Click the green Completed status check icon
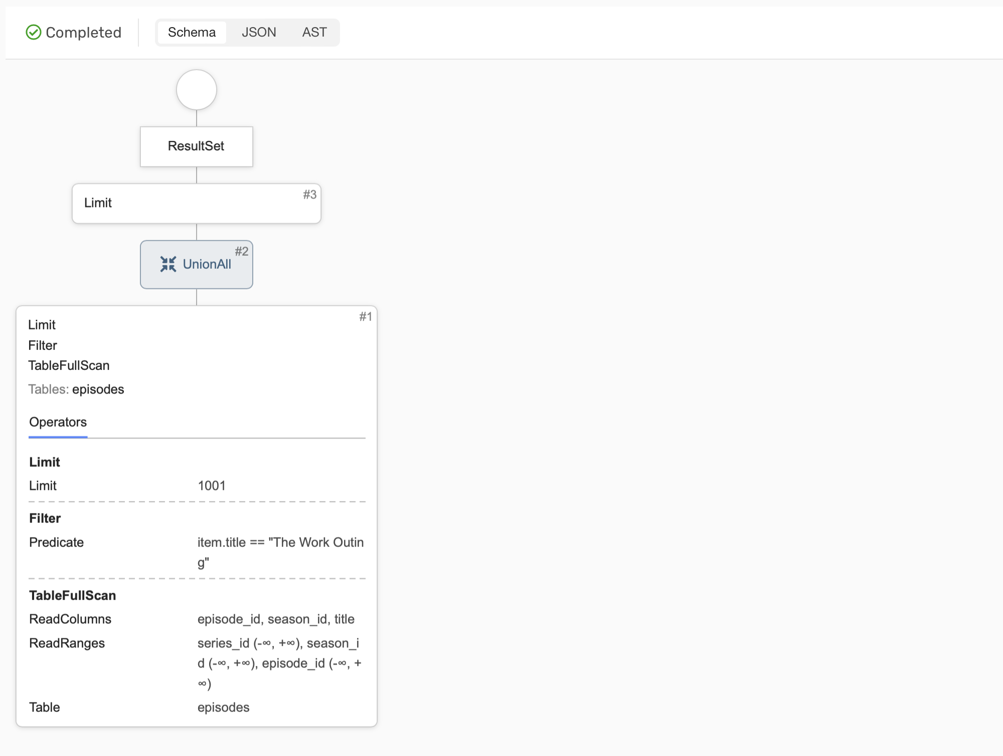Viewport: 1003px width, 756px height. [33, 32]
